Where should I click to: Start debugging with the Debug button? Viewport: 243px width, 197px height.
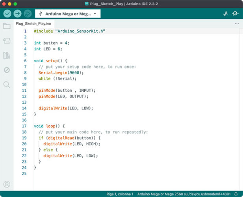coord(28,13)
